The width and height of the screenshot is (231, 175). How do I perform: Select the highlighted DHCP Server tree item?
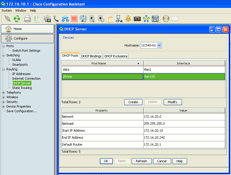click(21, 83)
